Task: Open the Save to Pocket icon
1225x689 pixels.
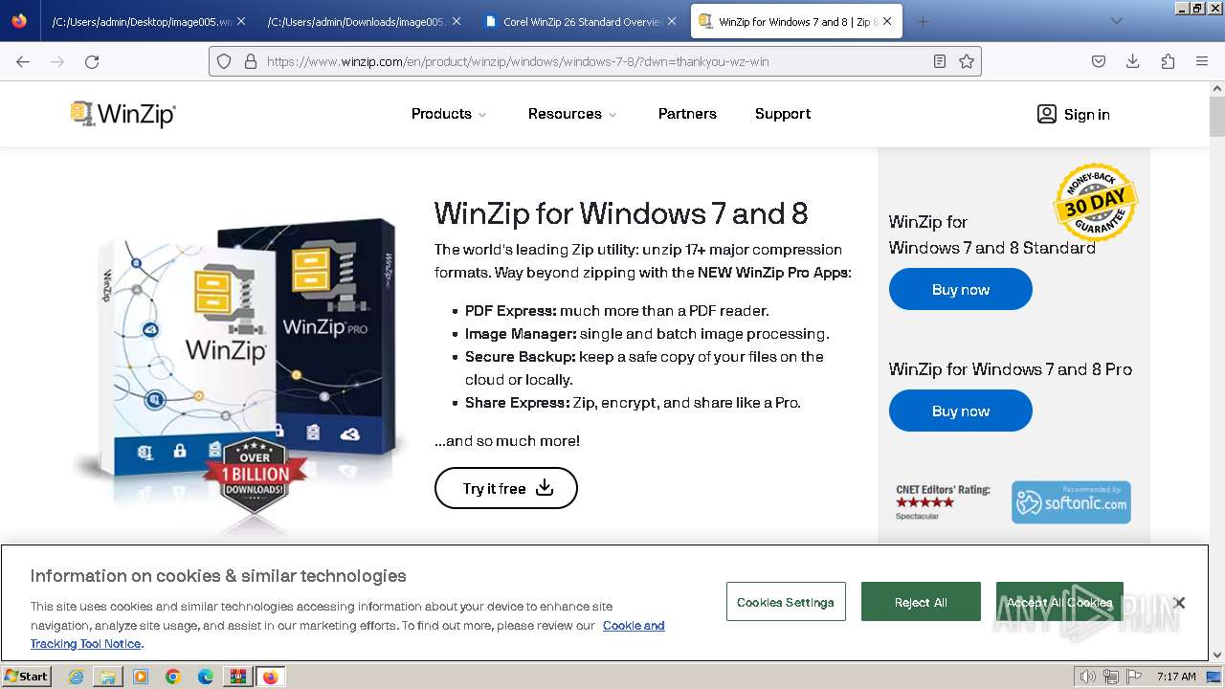Action: coord(1099,61)
